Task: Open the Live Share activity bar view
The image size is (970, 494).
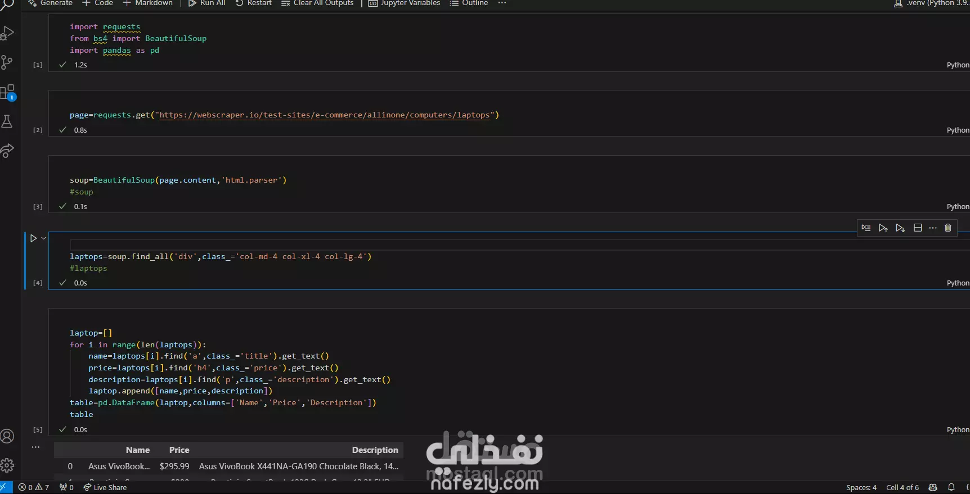Action: [7, 151]
